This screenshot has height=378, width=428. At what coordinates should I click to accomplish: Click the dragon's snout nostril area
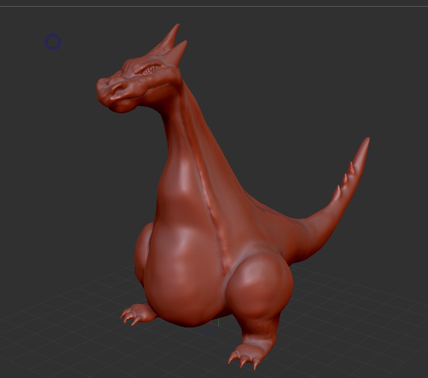click(118, 88)
